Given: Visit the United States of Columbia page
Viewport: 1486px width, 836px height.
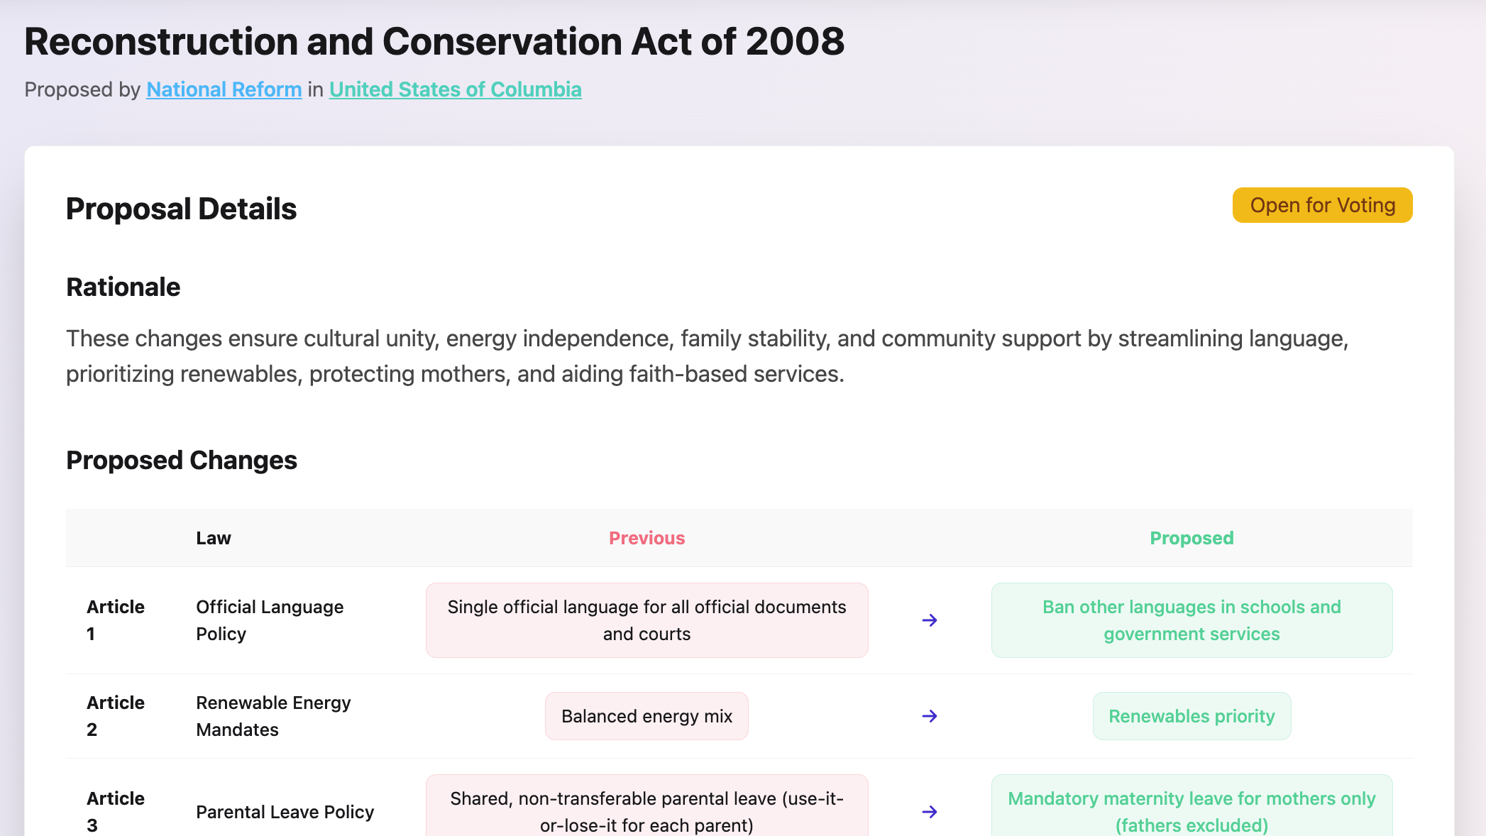Looking at the screenshot, I should click(455, 89).
